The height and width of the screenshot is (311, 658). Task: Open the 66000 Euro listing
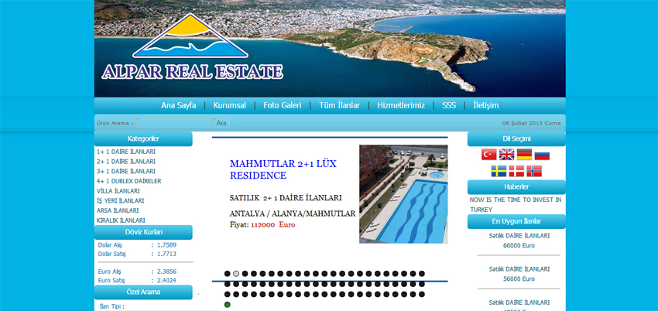(x=519, y=241)
